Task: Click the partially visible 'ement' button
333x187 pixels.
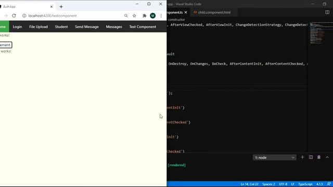Action: click(6, 45)
